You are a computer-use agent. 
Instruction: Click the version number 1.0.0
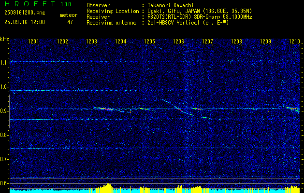[66, 4]
